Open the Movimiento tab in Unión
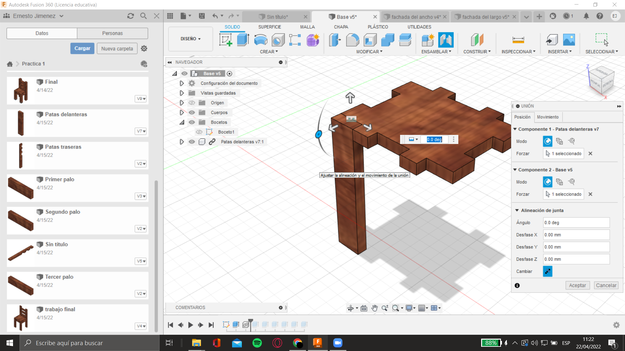This screenshot has height=351, width=625. [x=548, y=117]
